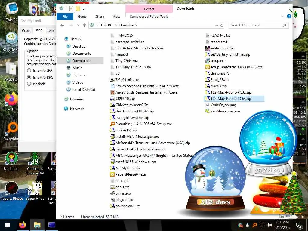Open the address bar history dropdown
The height and width of the screenshot is (231, 308).
(x=217, y=25)
